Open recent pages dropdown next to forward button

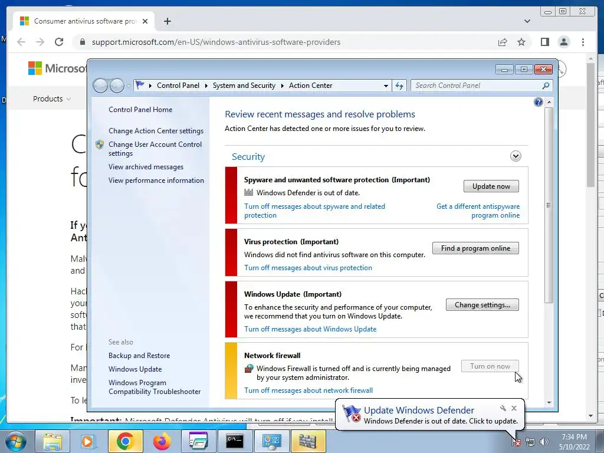click(x=128, y=86)
